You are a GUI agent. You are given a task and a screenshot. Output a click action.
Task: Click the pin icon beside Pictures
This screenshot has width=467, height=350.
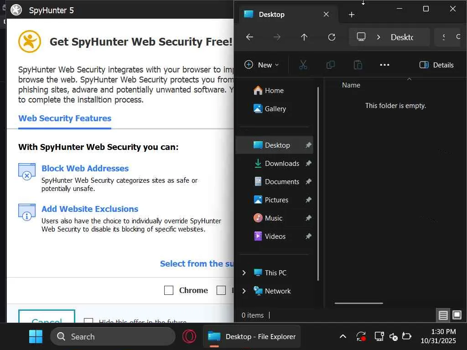pyautogui.click(x=308, y=200)
